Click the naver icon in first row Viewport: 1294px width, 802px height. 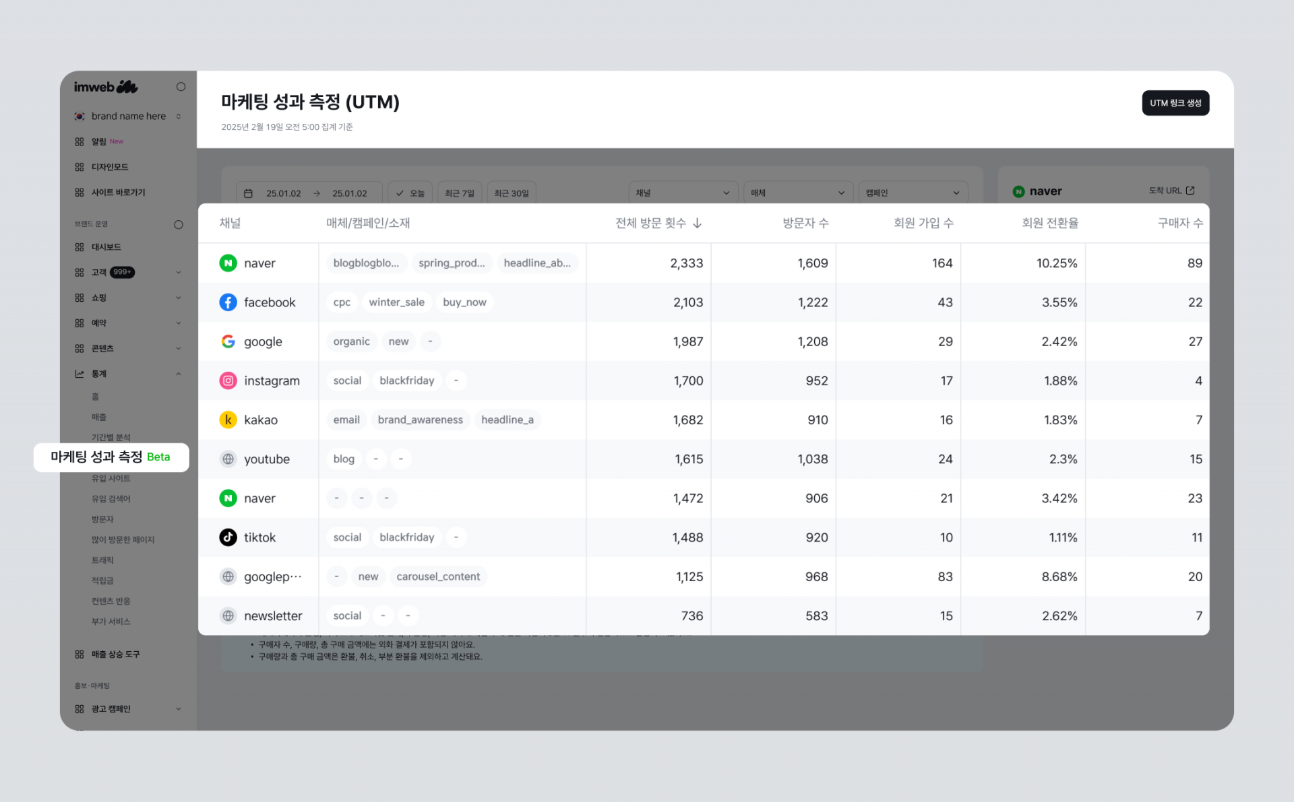(228, 263)
